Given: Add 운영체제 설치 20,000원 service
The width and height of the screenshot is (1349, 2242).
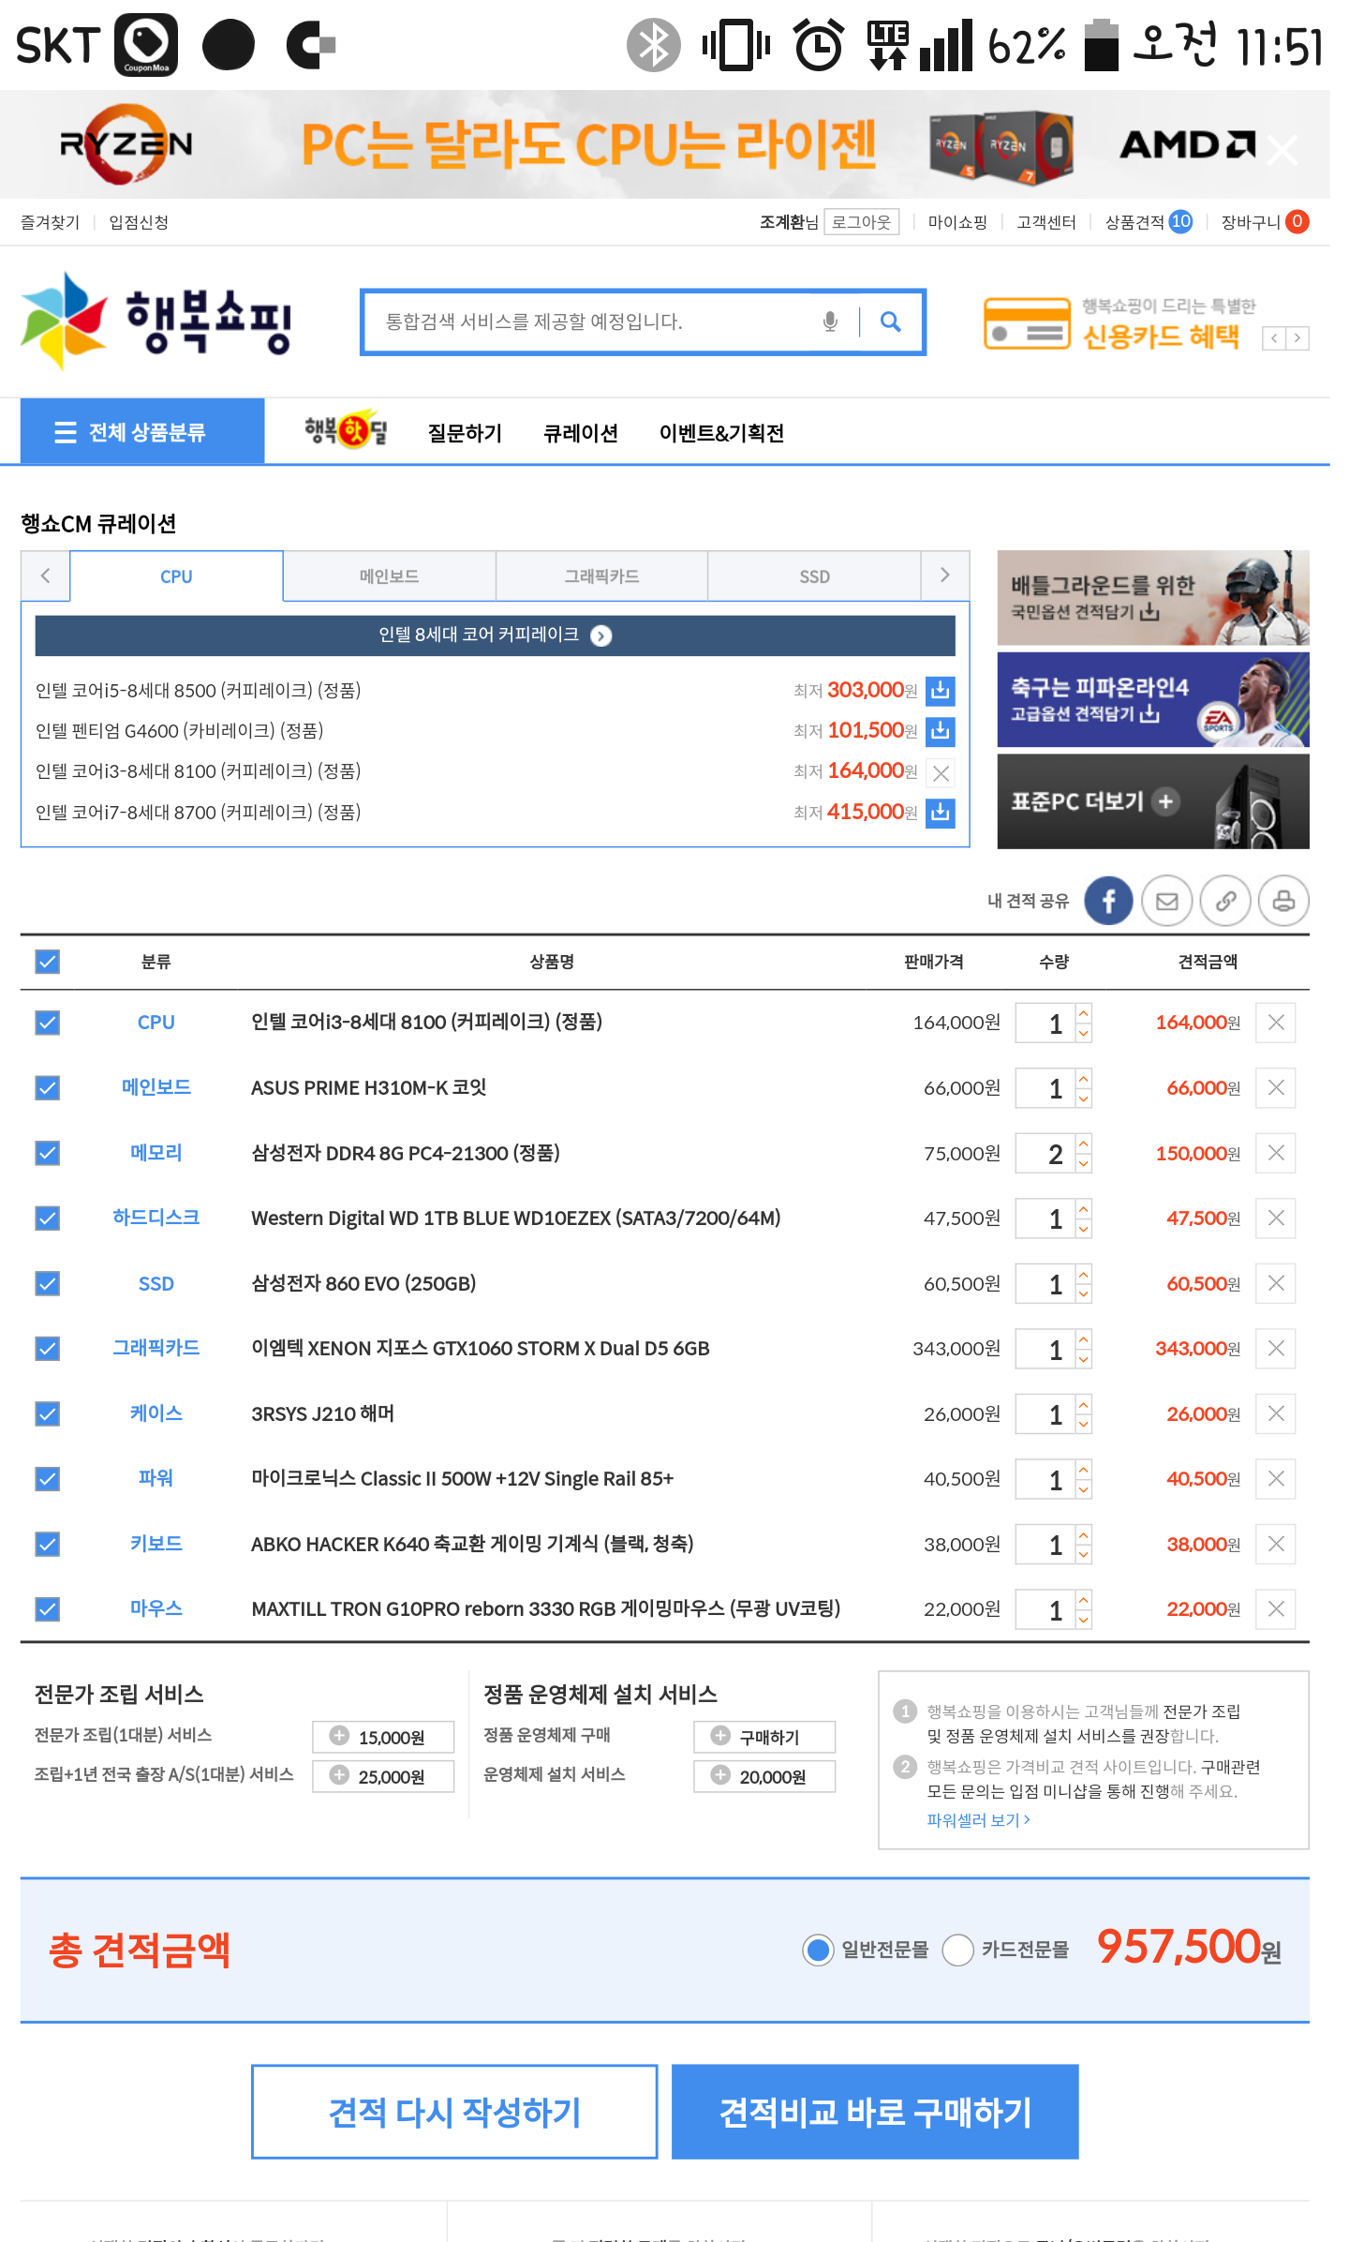Looking at the screenshot, I should pos(764,1776).
